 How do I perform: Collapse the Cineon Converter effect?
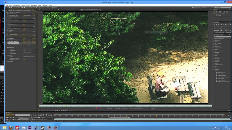point(6,14)
